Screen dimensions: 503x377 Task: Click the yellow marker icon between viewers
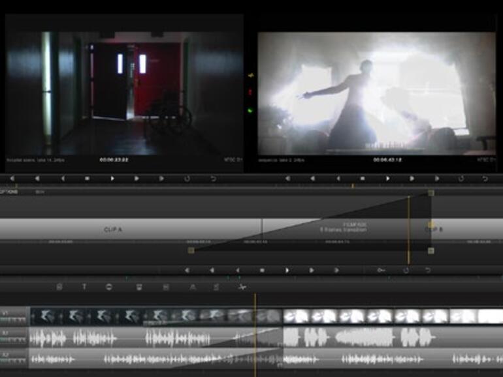pyautogui.click(x=251, y=76)
